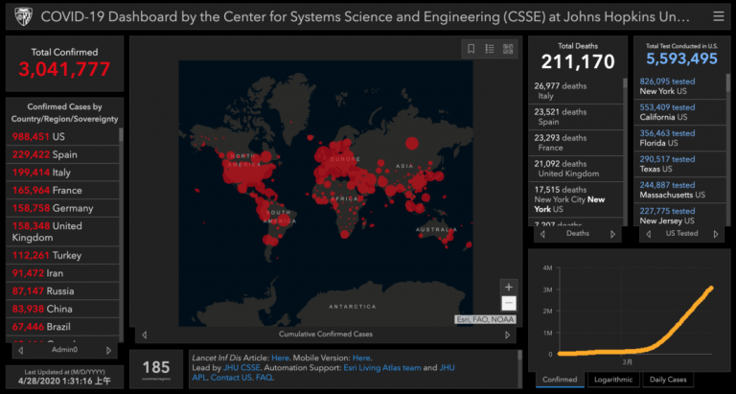
Task: Select the 158,348 United Kingdom row
Action: click(x=62, y=232)
